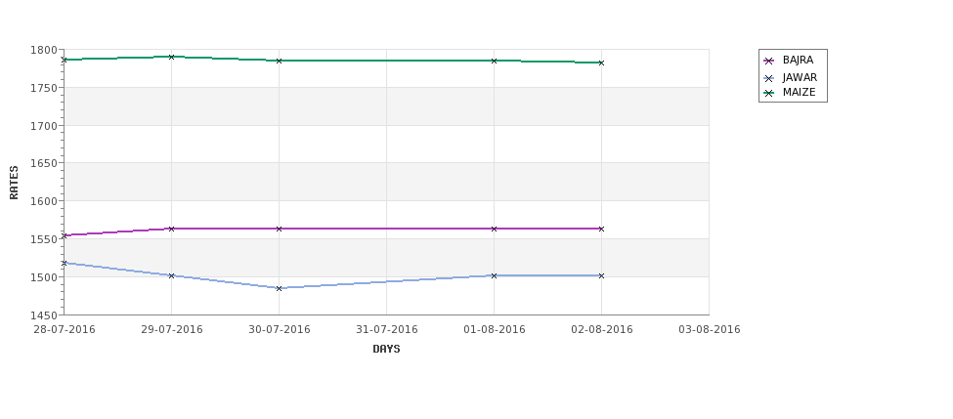This screenshot has width=953, height=419.
Task: Click the RATES axis title
Action: pos(14,183)
